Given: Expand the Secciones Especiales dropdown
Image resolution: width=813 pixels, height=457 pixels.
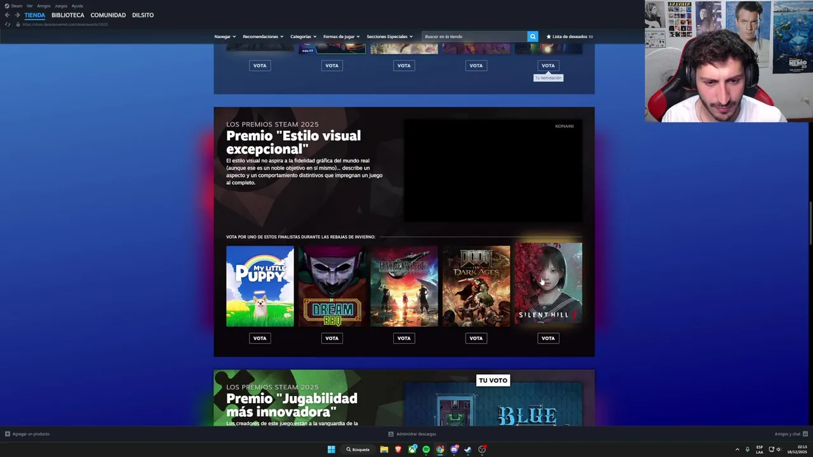Looking at the screenshot, I should pyautogui.click(x=390, y=36).
